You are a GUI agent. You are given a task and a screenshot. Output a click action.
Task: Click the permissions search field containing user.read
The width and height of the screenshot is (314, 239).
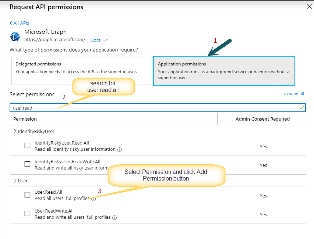pos(158,108)
